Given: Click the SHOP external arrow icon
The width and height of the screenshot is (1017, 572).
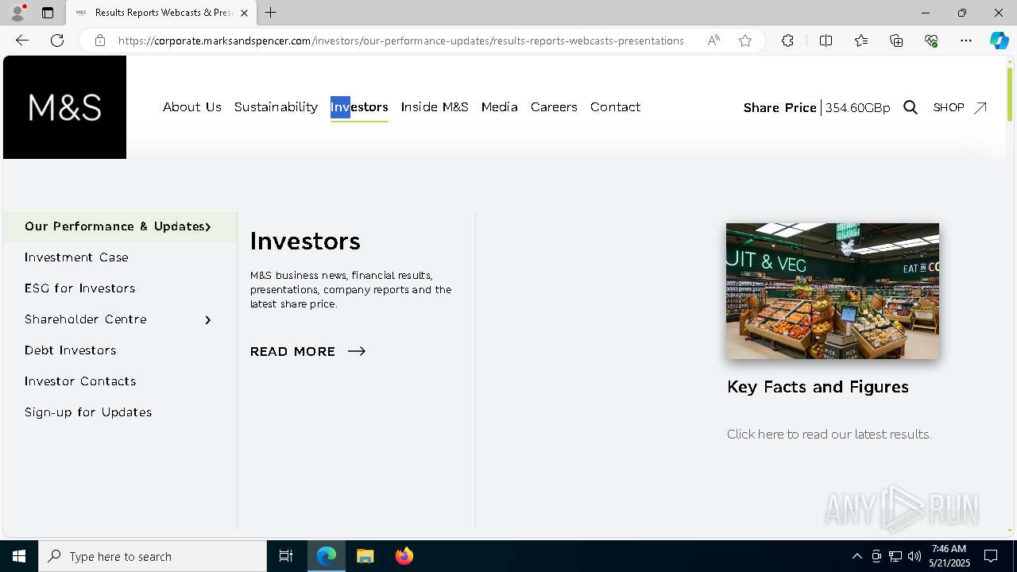Looking at the screenshot, I should pos(980,107).
